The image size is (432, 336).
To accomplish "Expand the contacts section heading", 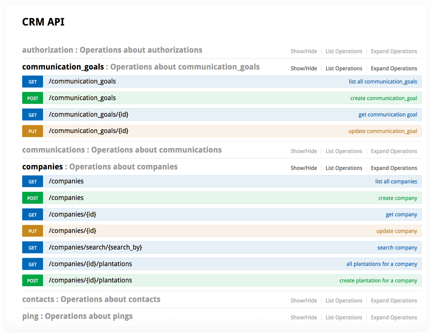I will tap(91, 299).
